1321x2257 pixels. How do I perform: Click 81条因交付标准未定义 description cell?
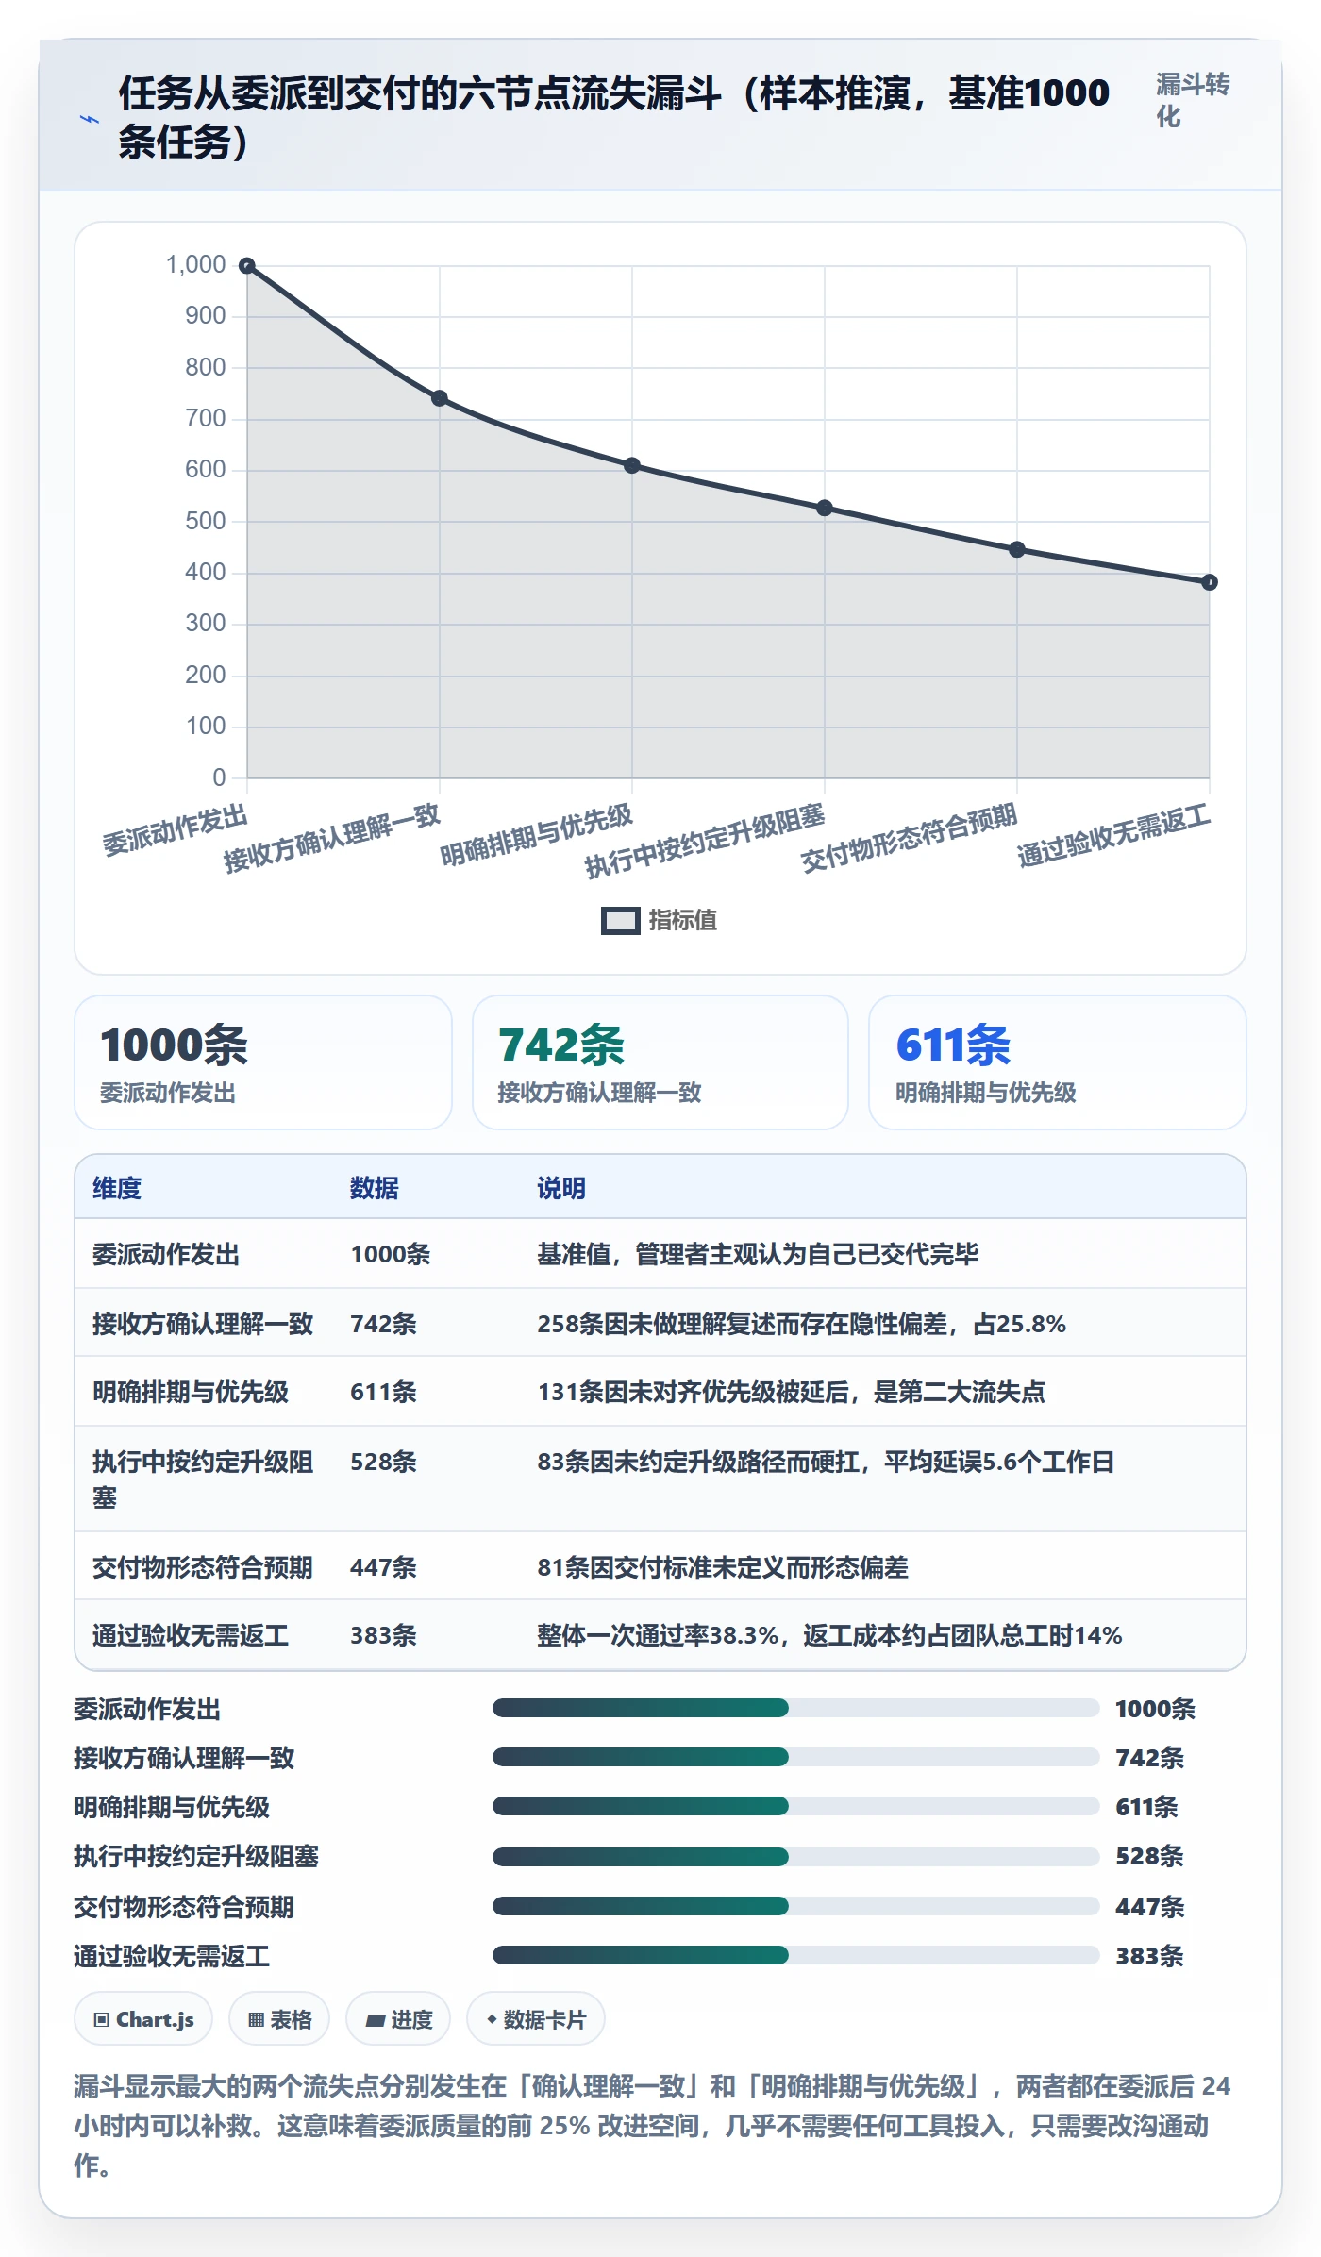723,1567
